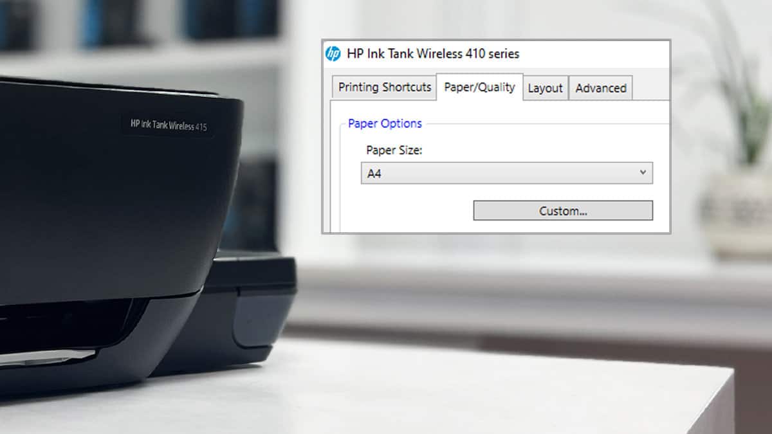Select the Printing Shortcuts tab
772x434 pixels.
point(383,87)
